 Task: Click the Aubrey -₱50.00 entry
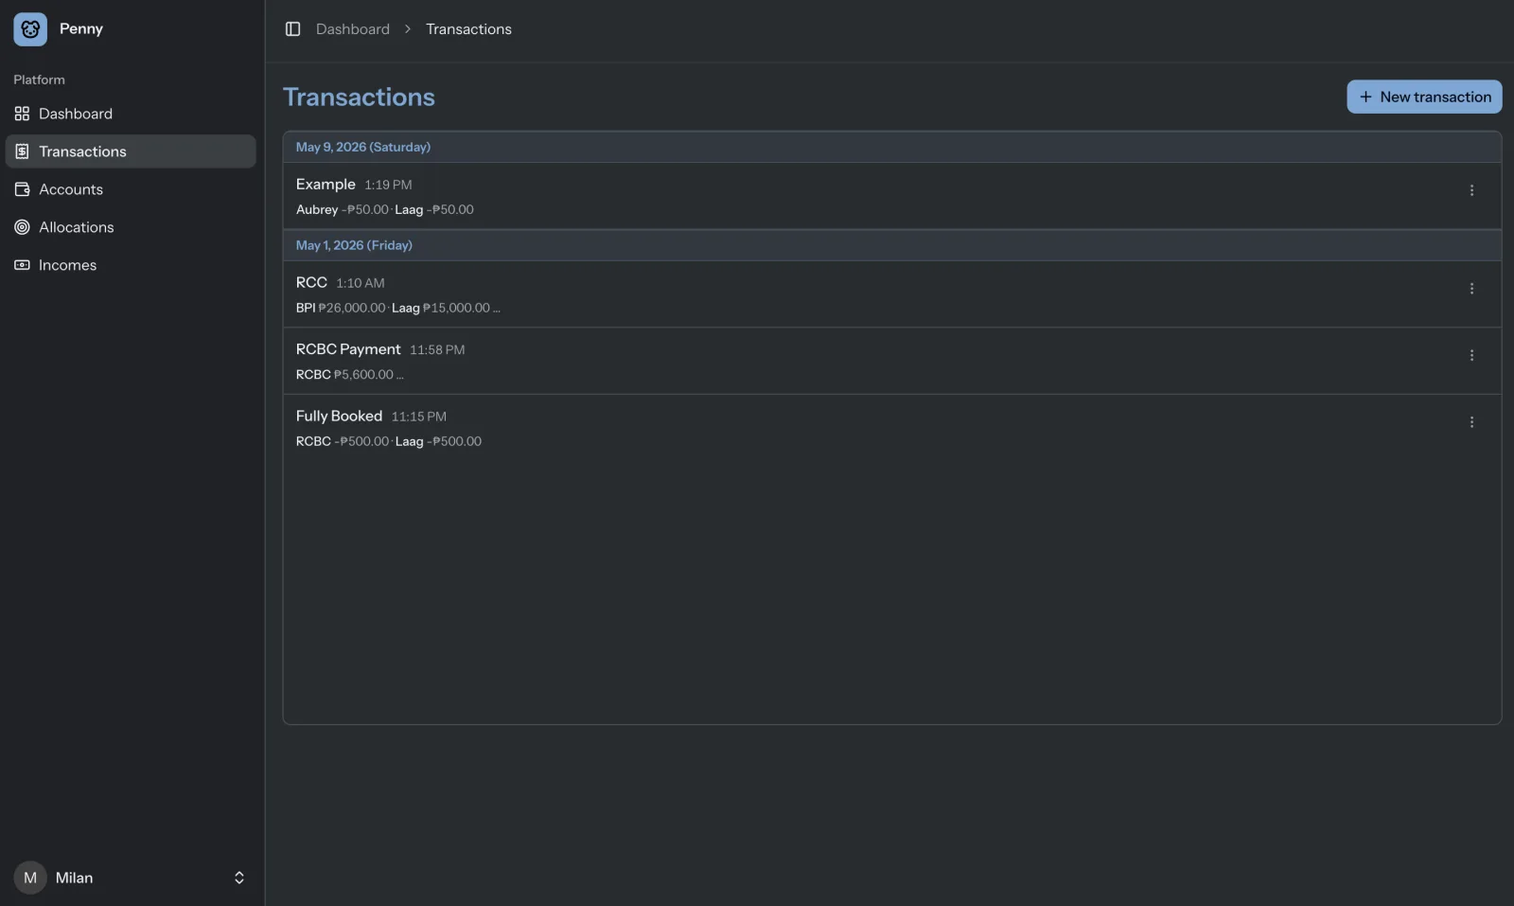coord(343,210)
